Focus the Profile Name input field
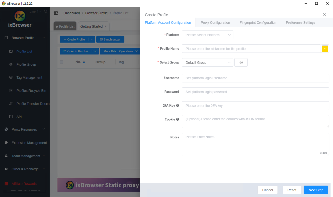The width and height of the screenshot is (333, 197). tap(251, 49)
